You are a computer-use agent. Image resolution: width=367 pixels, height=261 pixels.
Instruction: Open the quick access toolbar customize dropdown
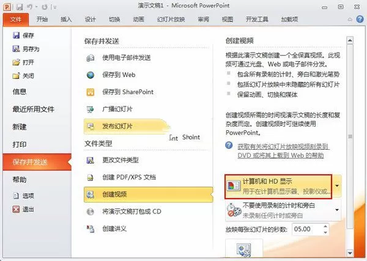pyautogui.click(x=55, y=7)
